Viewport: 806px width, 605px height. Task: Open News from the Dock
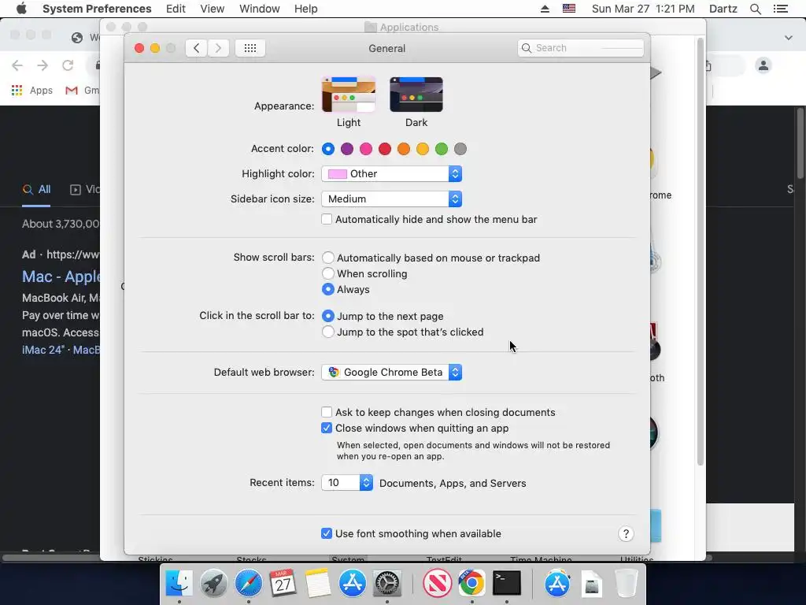coord(437,584)
